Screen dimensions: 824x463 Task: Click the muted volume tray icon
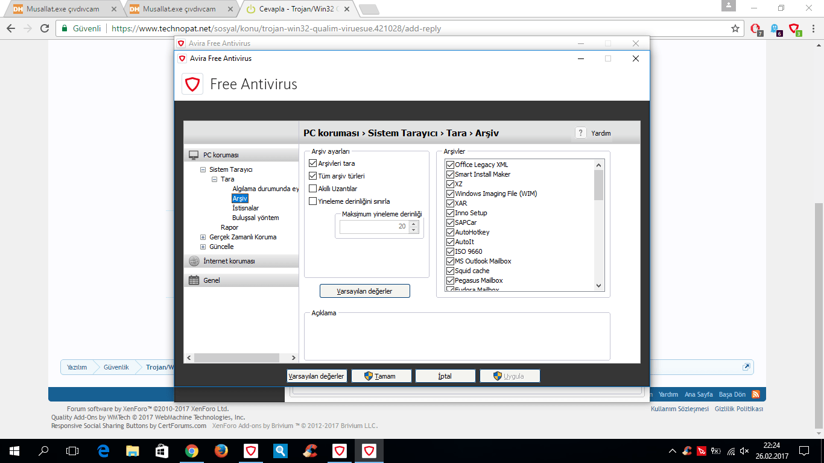click(744, 451)
